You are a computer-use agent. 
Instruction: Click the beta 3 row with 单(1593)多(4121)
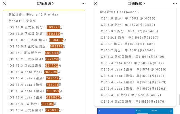133,76
